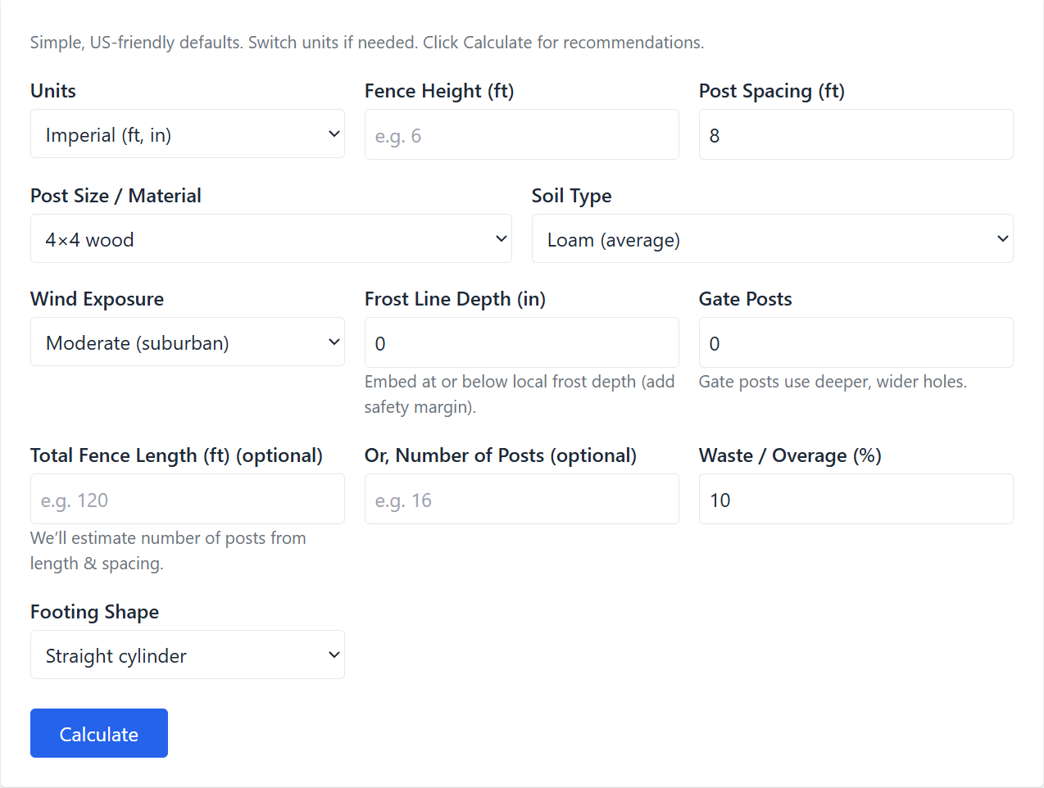
Task: Click the Footing Shape chevron arrow
Action: [334, 655]
